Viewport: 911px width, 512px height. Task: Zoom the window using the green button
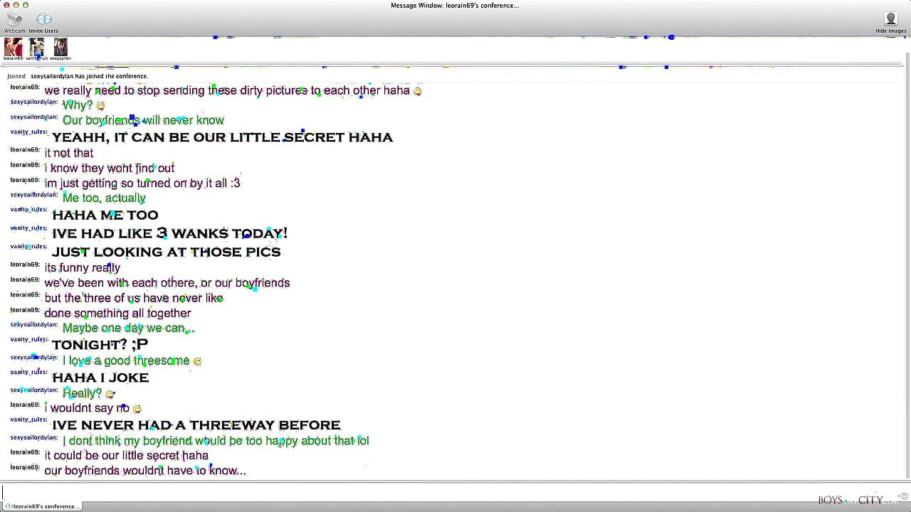[x=26, y=5]
